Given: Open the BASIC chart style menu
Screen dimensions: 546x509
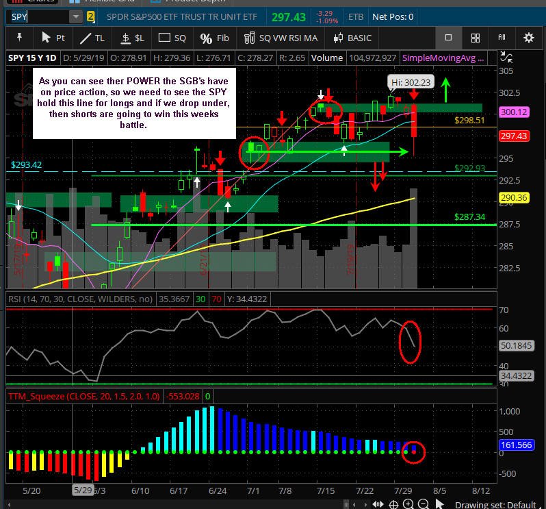Looking at the screenshot, I should click(352, 38).
